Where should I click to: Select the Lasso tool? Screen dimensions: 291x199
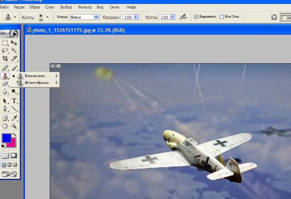[5, 51]
